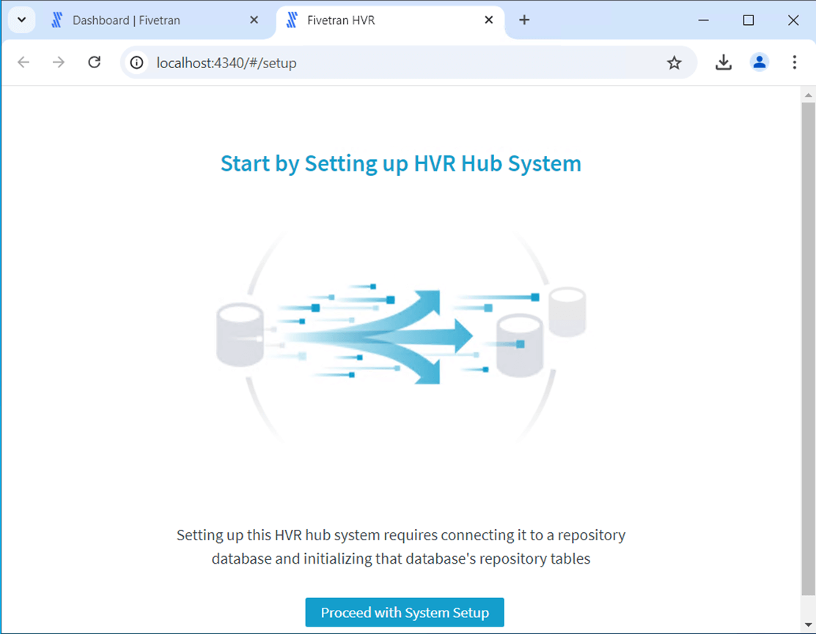Click the Fivetran logo on HVR tab
The width and height of the screenshot is (816, 634).
(x=292, y=21)
